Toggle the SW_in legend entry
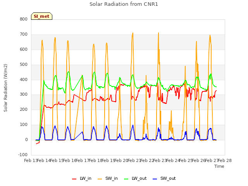The image size is (248, 186). coord(108,179)
